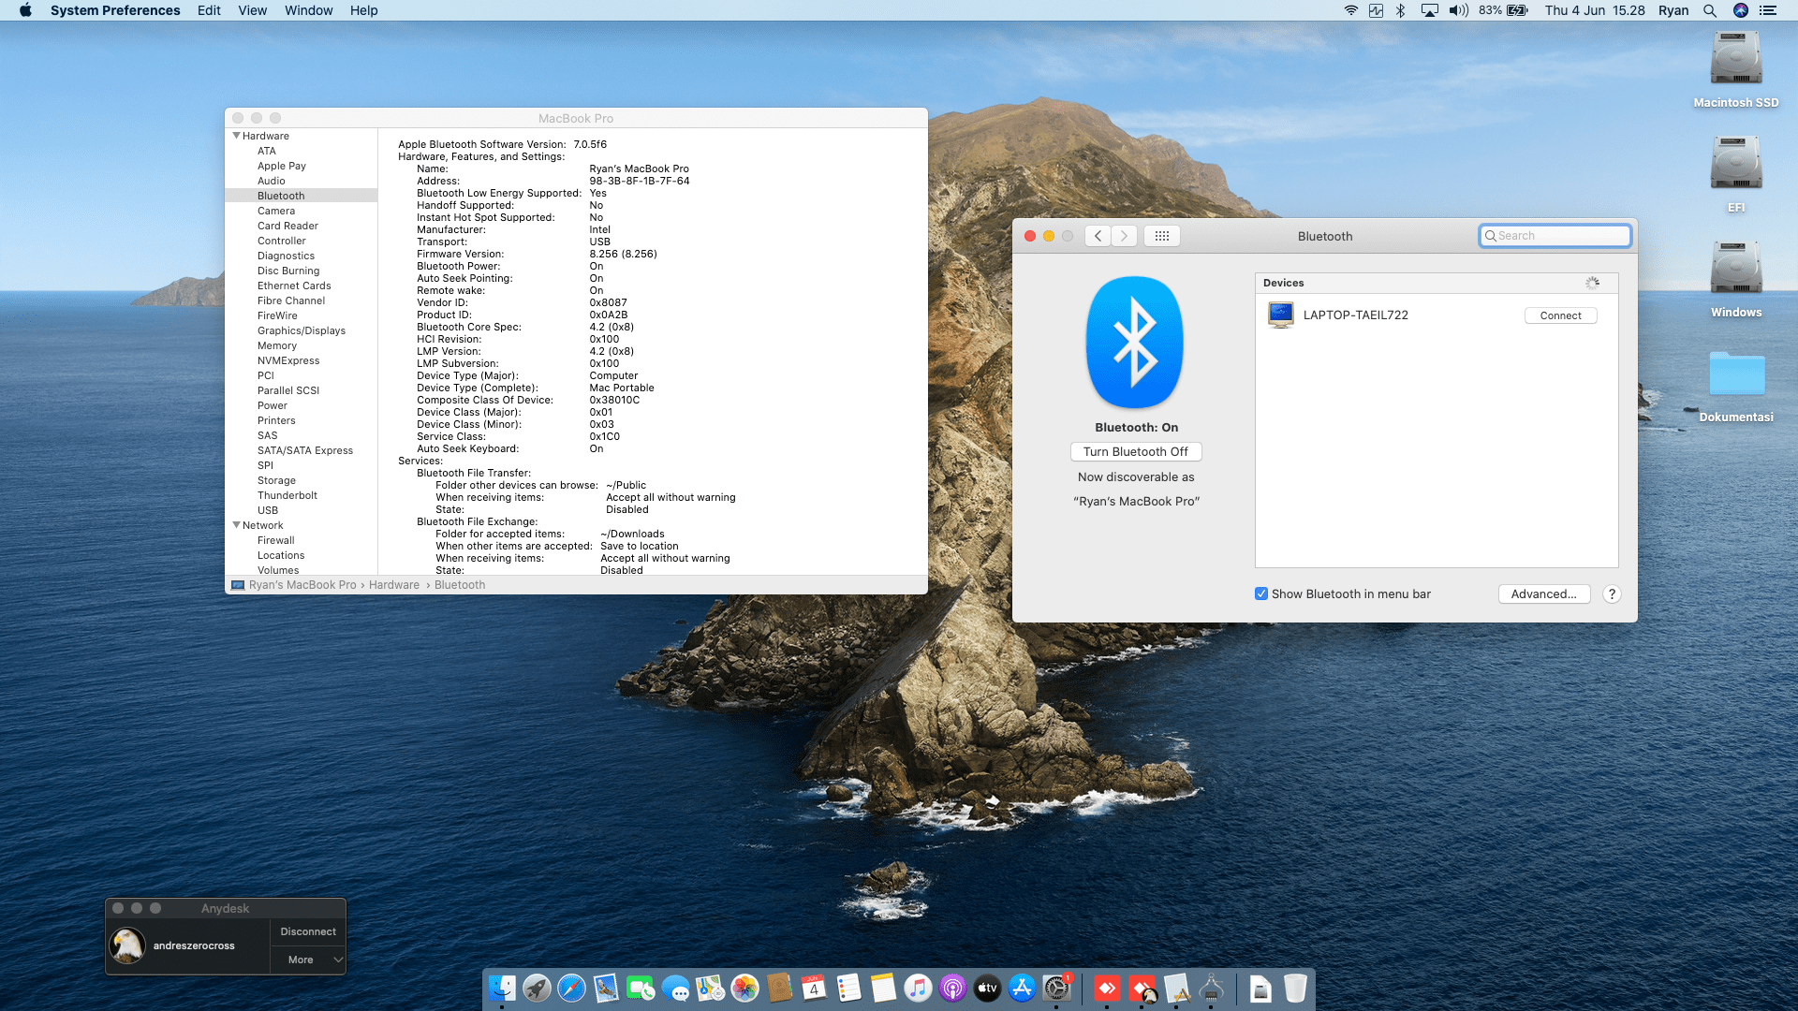This screenshot has height=1011, width=1798.
Task: Go back in System Preferences
Action: (x=1098, y=236)
